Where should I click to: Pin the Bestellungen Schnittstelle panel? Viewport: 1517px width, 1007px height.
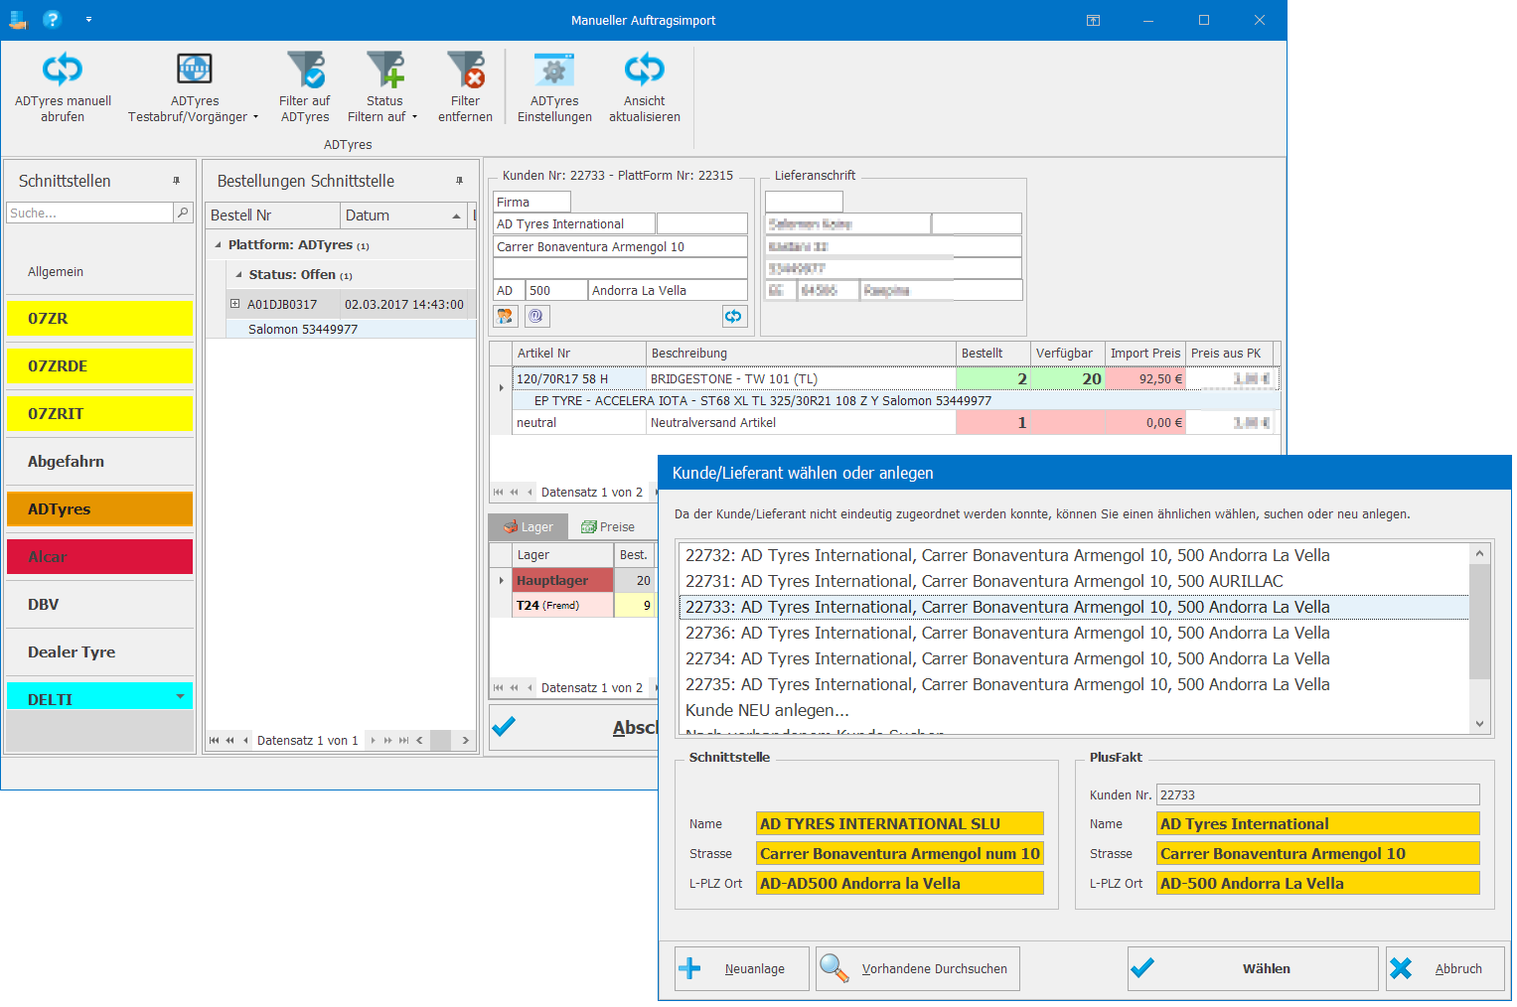[x=459, y=181]
